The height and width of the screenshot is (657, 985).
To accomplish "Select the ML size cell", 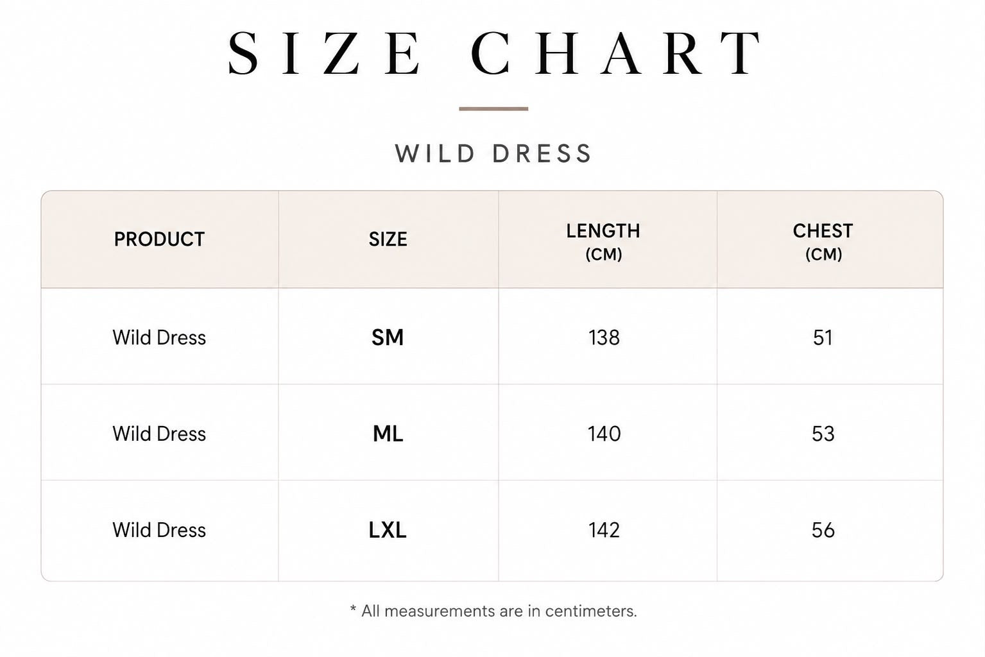I will click(388, 434).
